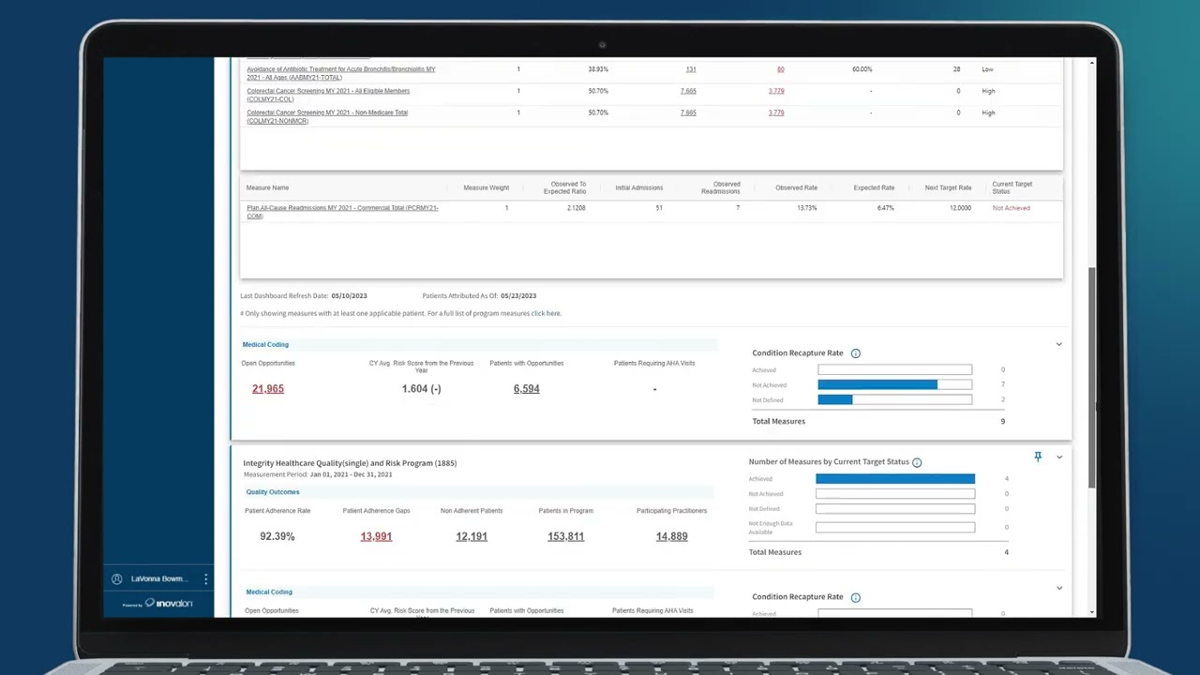Open the 13,991 Patient Adherence Gaps link

click(376, 536)
